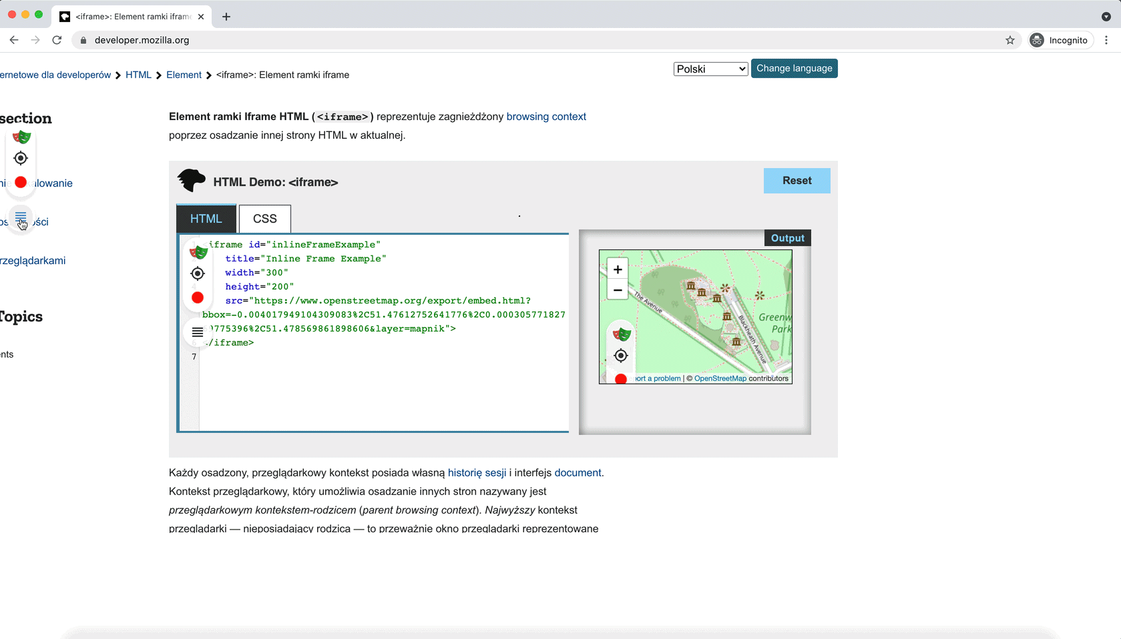Screen dimensions: 1121x639
Task: Click the red record dot in the left sidebar
Action: point(21,182)
